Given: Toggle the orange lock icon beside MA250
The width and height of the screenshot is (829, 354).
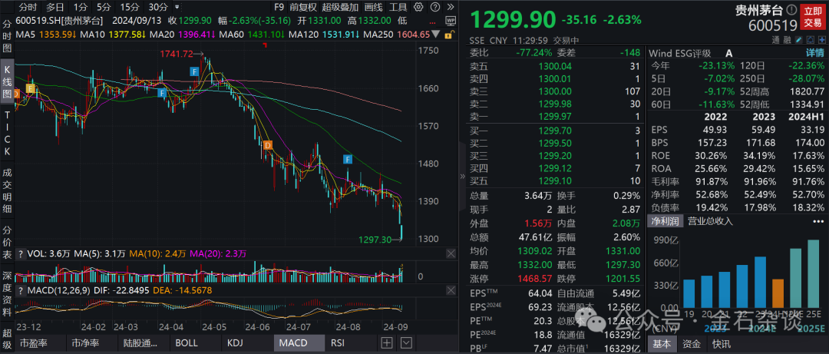Looking at the screenshot, I should 449,35.
